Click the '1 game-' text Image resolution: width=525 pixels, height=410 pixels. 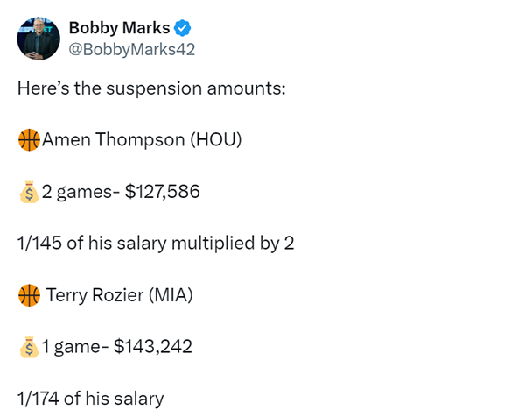point(75,347)
